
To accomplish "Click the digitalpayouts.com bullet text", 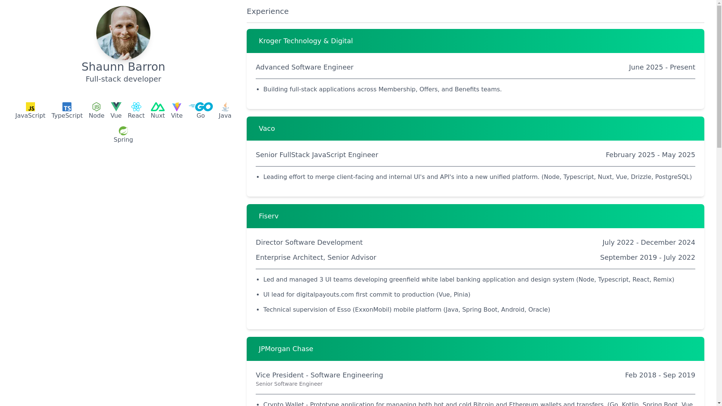I will pos(367,295).
